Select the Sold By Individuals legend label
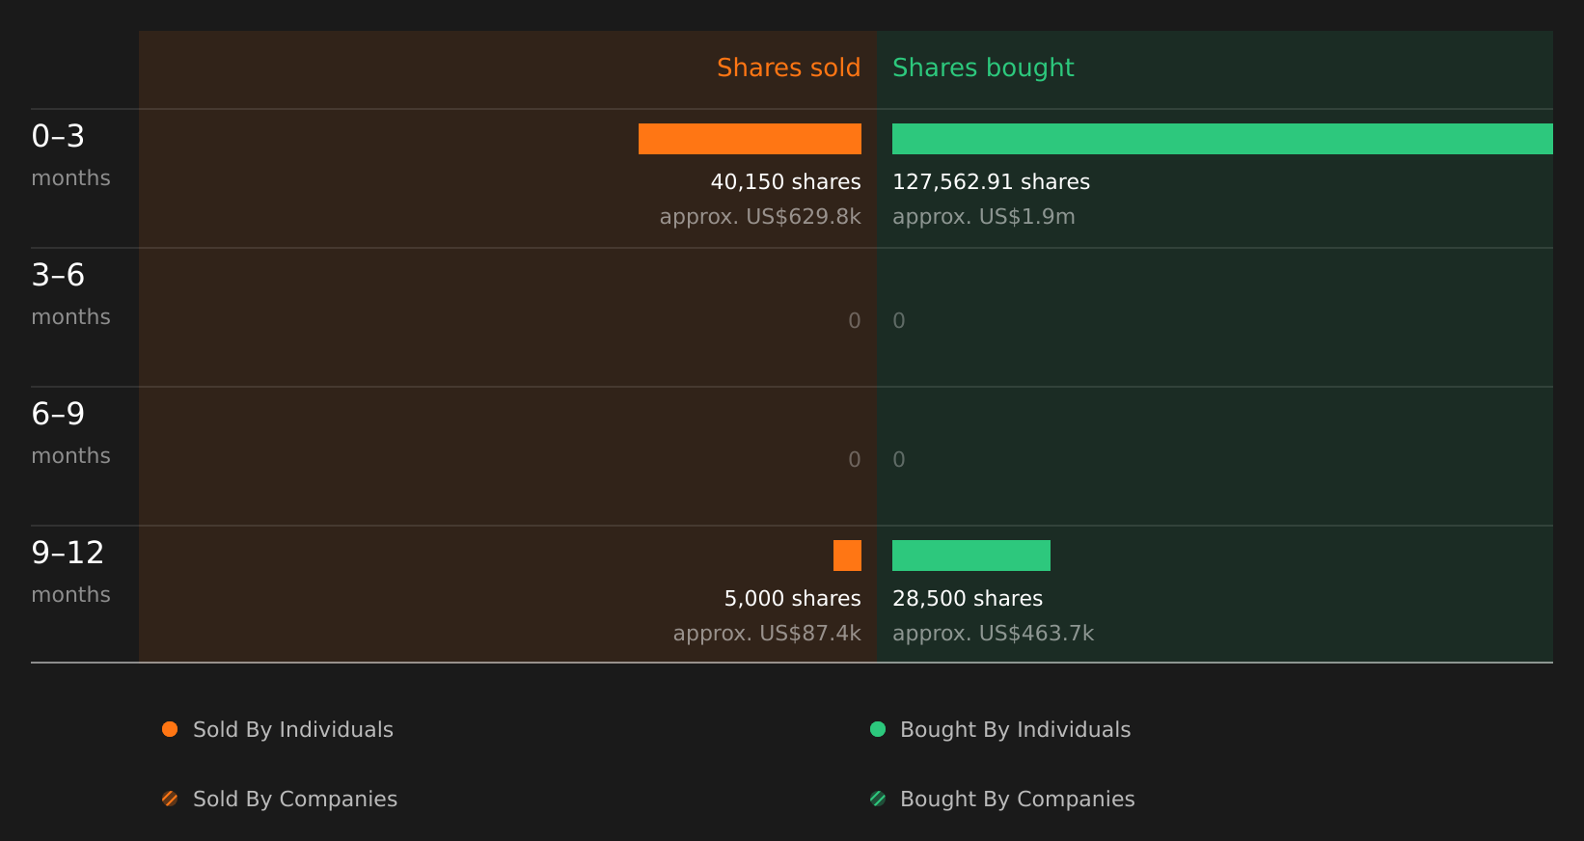Viewport: 1584px width, 841px height. pos(293,730)
